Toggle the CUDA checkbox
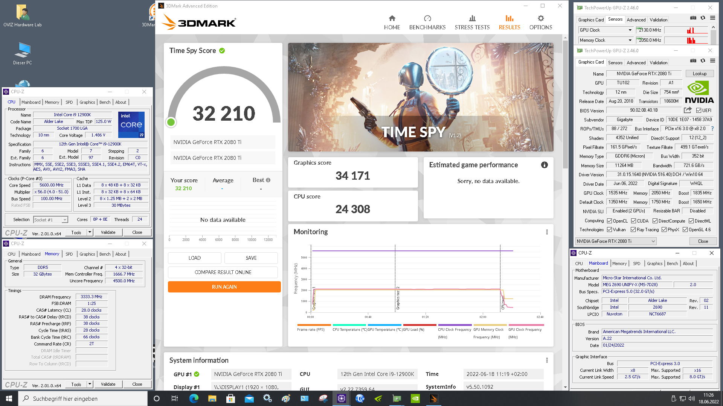 pyautogui.click(x=633, y=221)
